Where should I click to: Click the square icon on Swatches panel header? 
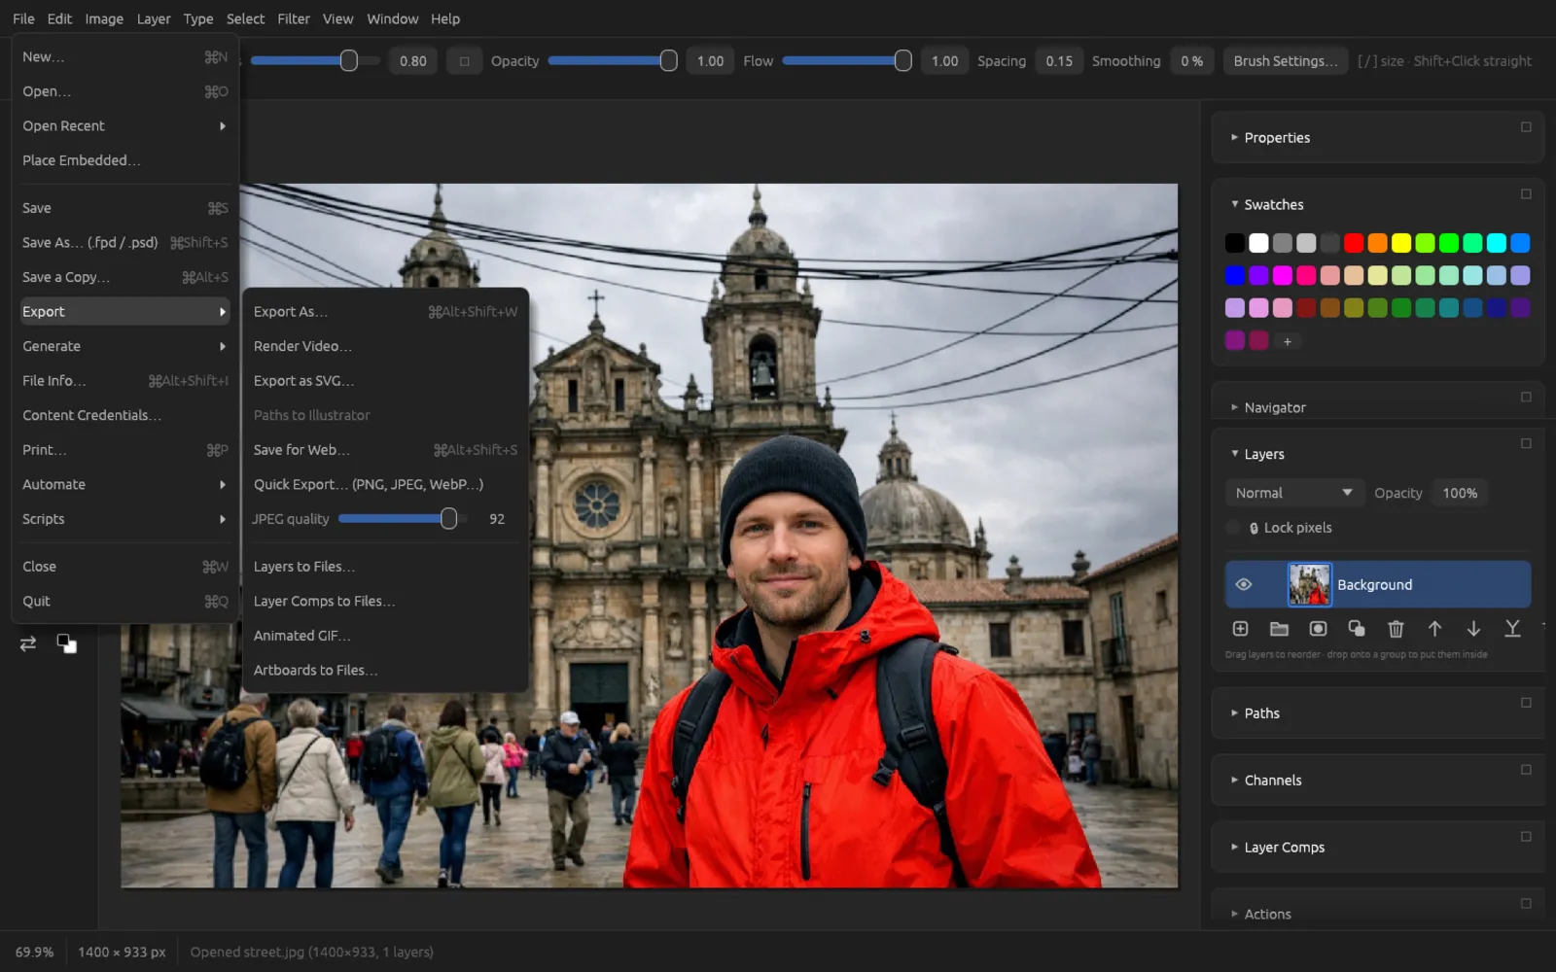pyautogui.click(x=1526, y=194)
